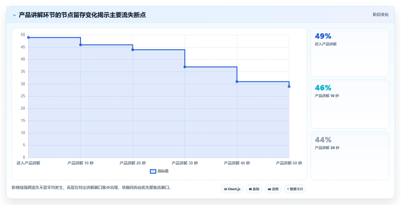
Task: Click x-axis label 进入产品讲解
Action: [28, 163]
